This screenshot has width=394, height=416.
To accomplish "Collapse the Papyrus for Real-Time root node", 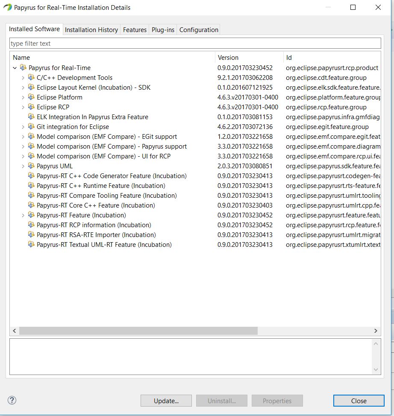I will pyautogui.click(x=15, y=68).
